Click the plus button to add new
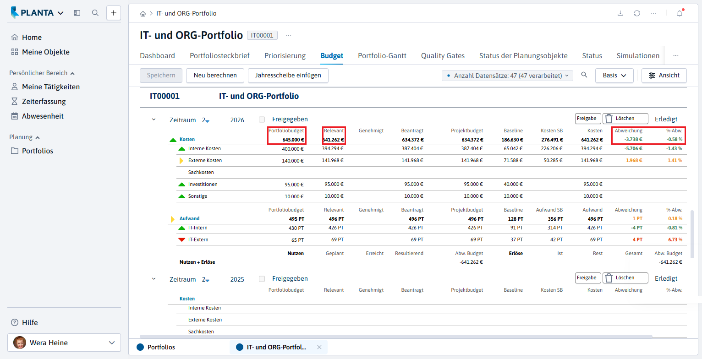 (x=114, y=13)
